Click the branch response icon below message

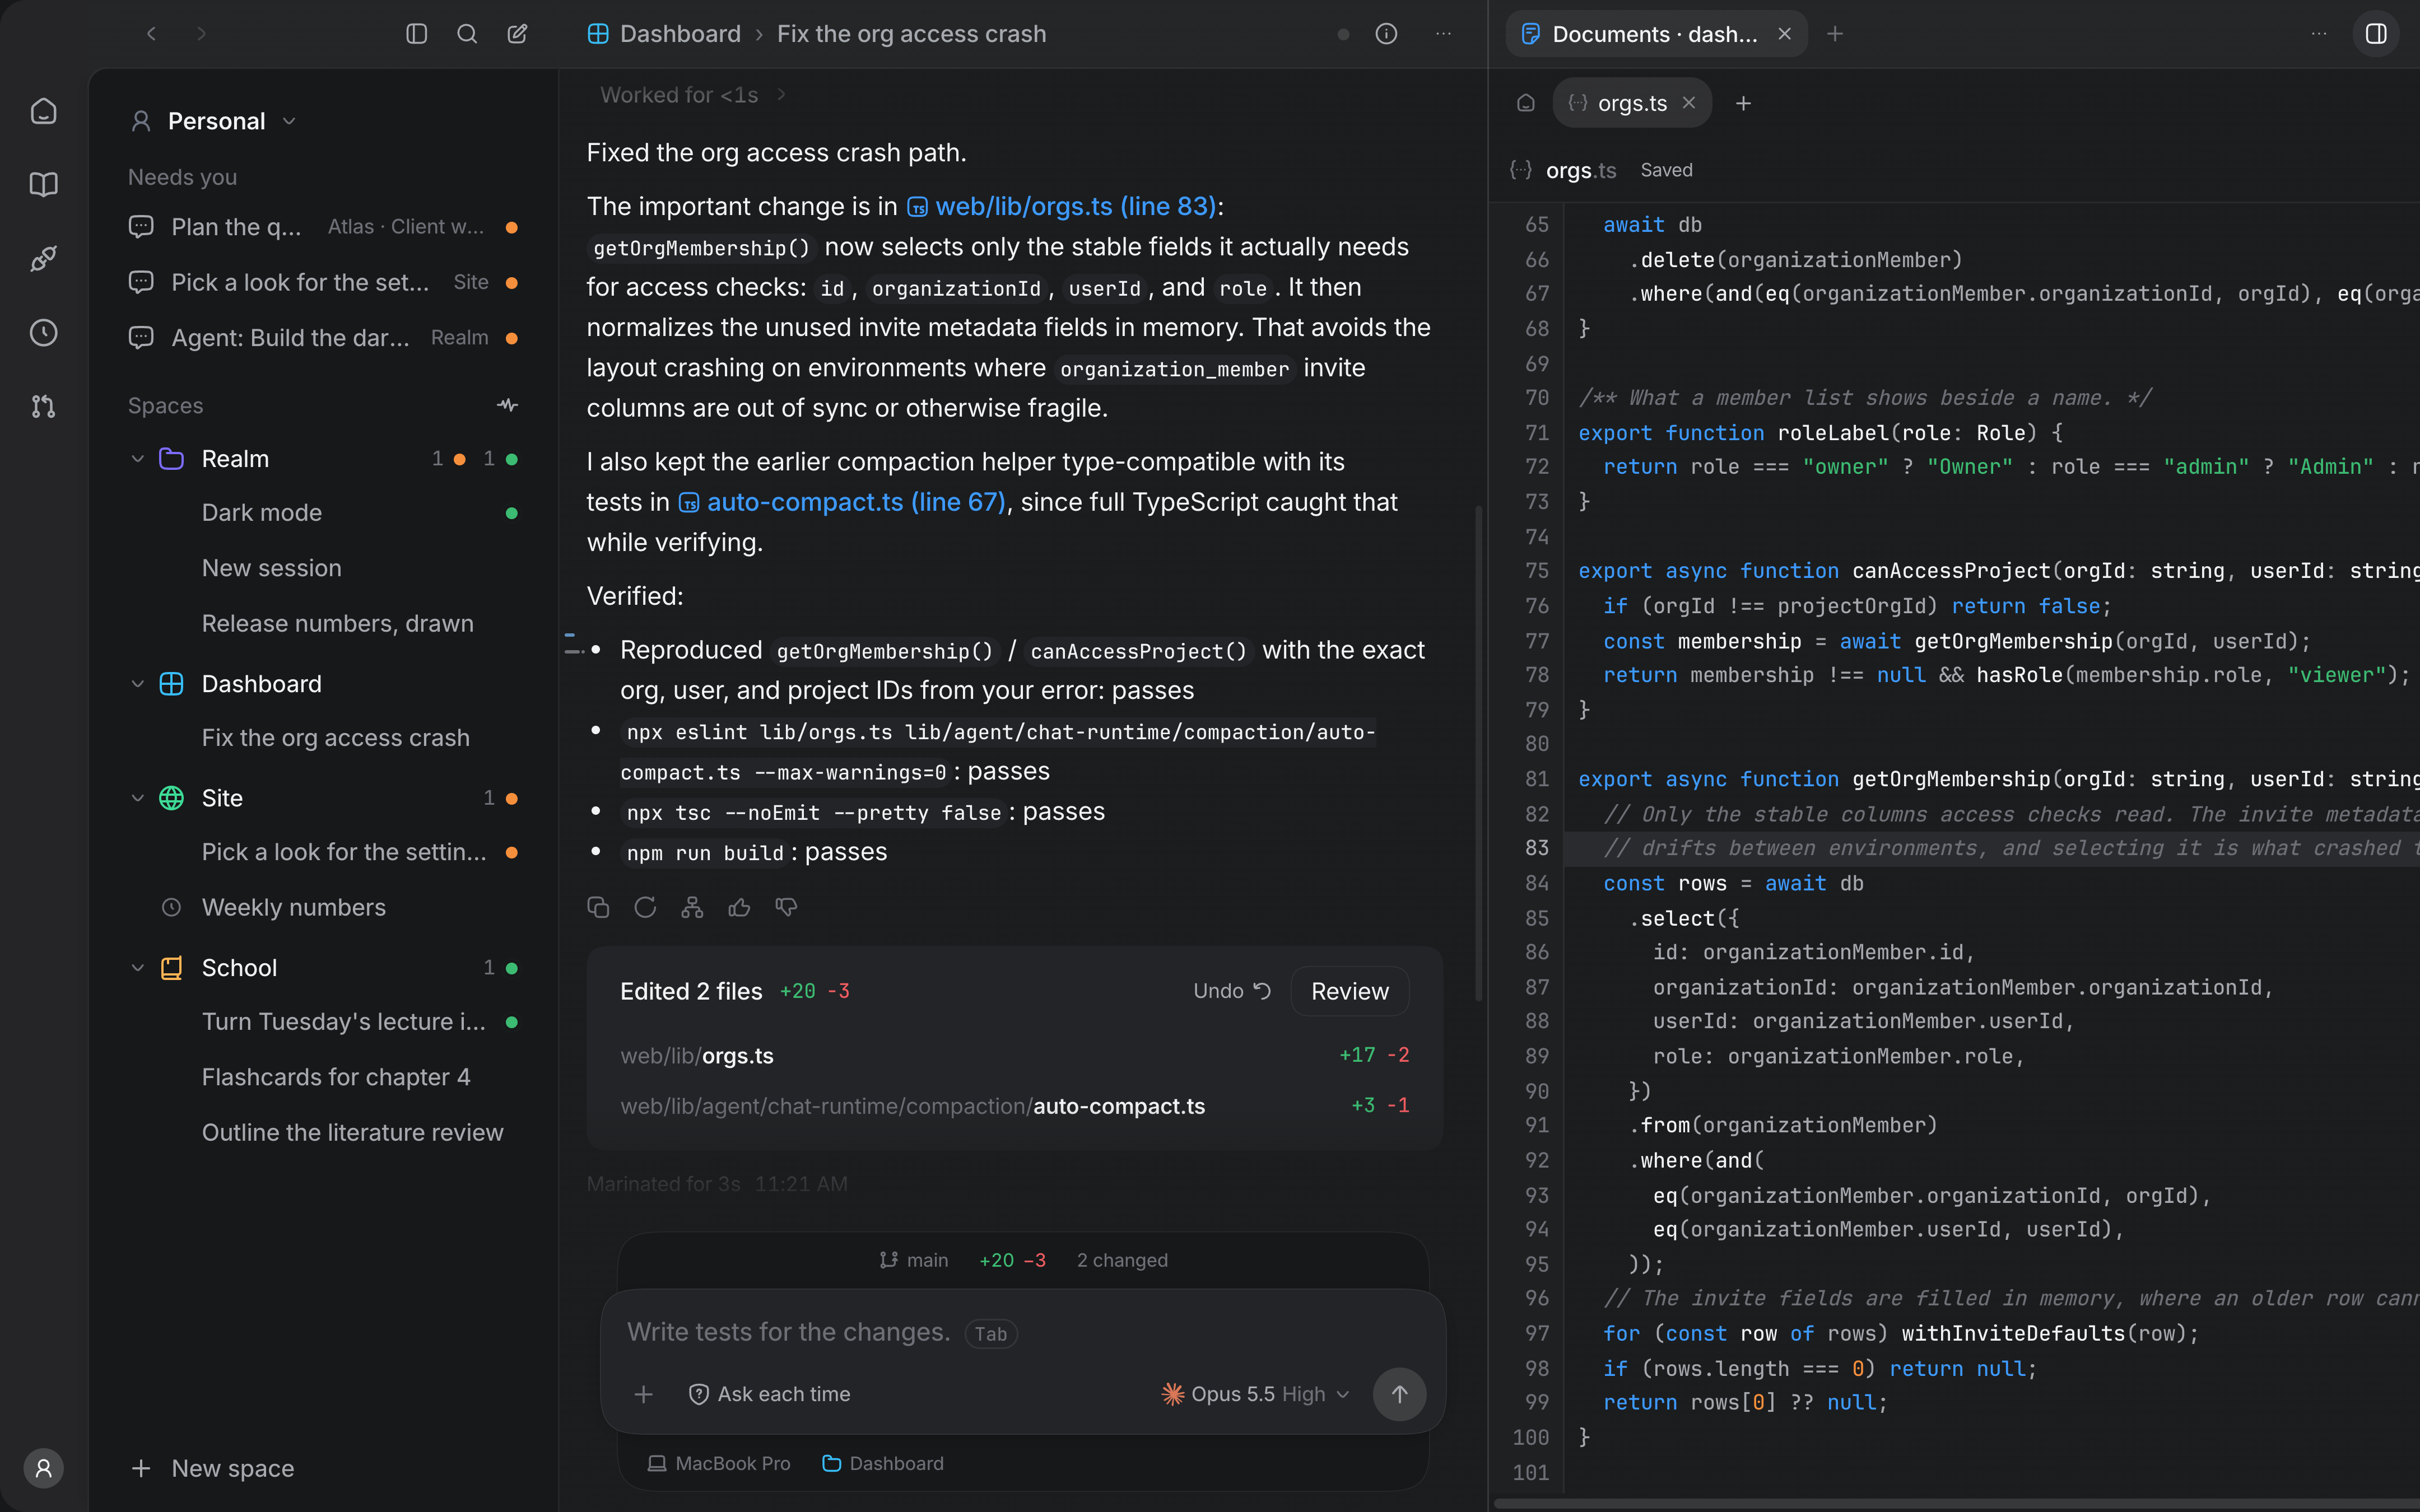pyautogui.click(x=692, y=907)
